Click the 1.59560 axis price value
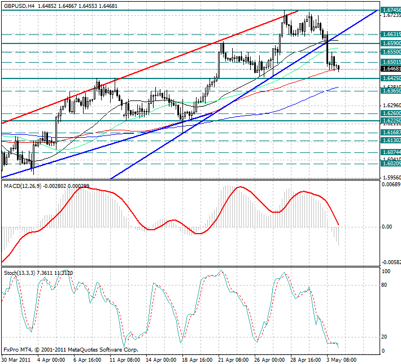This screenshot has width=401, height=364. click(x=392, y=177)
